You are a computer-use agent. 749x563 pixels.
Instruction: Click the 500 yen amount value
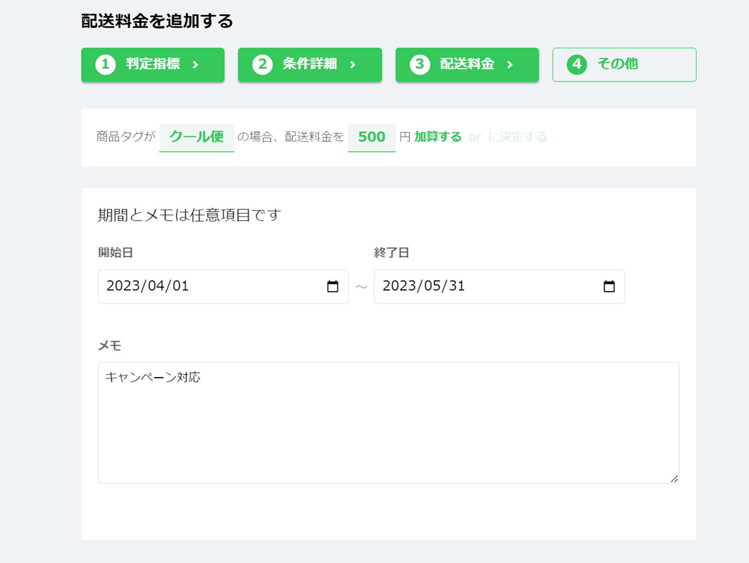(x=372, y=137)
